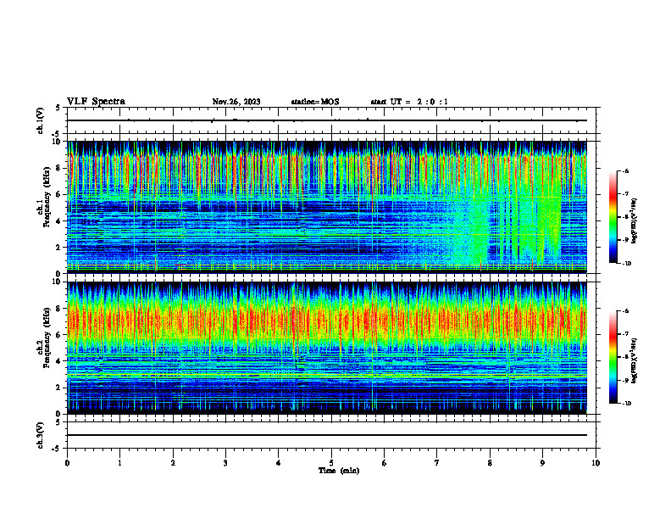
Task: Click the time-axis tick label "1"
Action: 119,463
